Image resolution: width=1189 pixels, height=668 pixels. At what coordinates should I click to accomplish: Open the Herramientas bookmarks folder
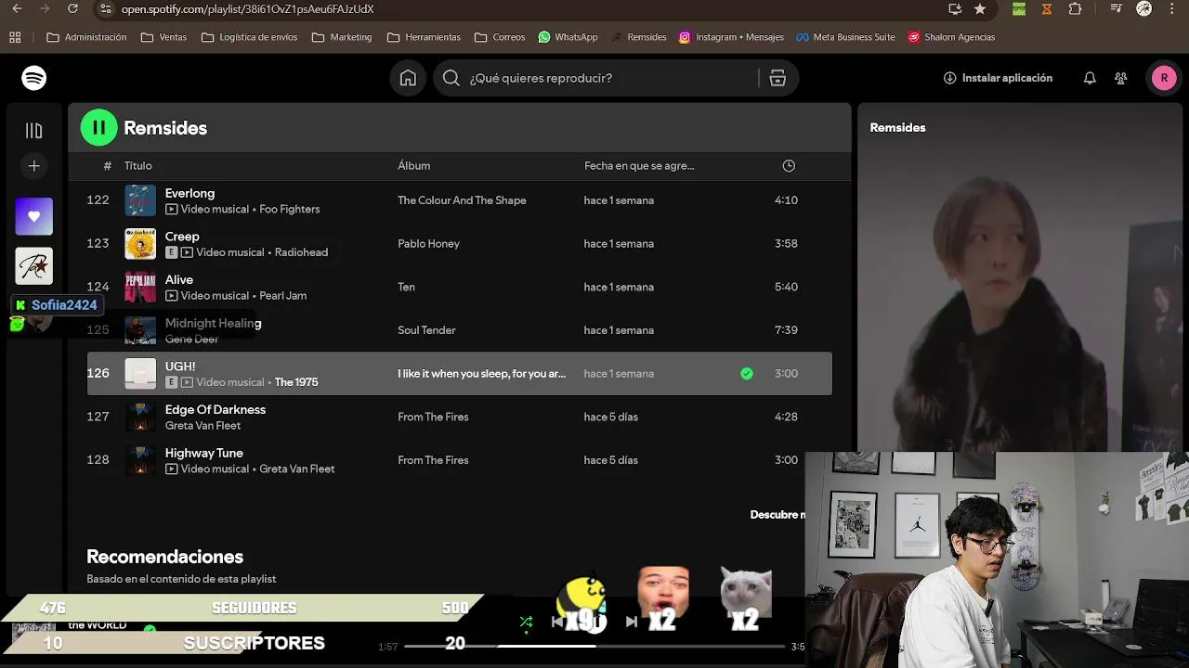[x=424, y=37]
